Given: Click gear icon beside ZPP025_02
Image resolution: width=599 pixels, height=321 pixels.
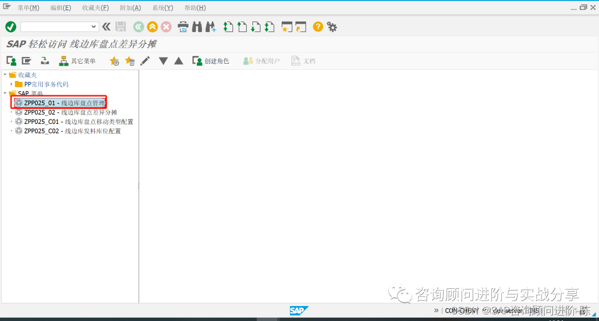Looking at the screenshot, I should pos(18,112).
